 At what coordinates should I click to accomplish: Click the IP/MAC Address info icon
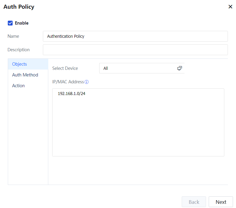pyautogui.click(x=87, y=82)
